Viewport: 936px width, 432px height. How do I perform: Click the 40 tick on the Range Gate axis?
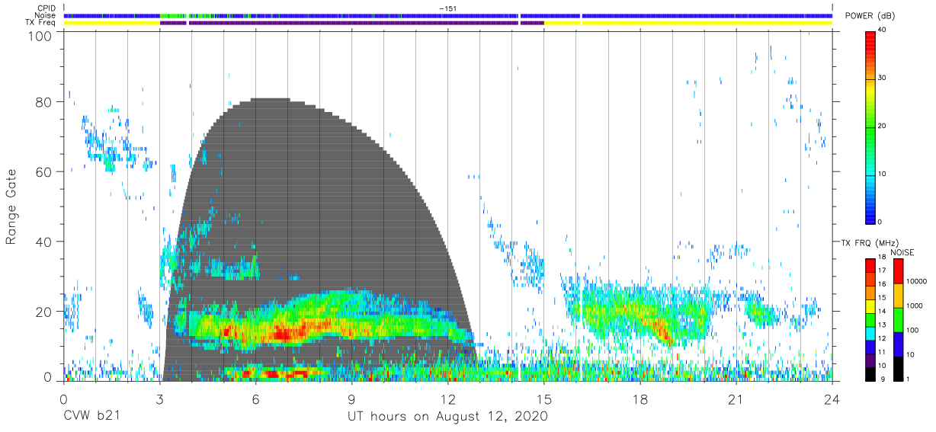click(x=44, y=242)
